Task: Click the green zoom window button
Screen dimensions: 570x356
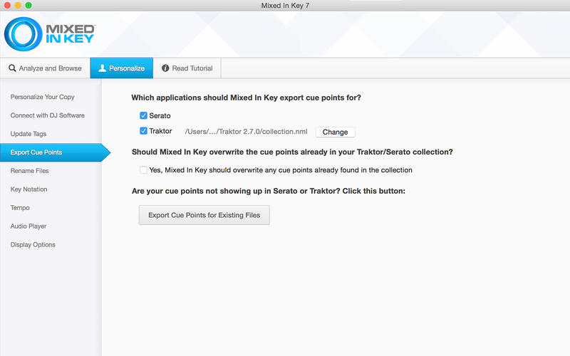Action: pos(28,6)
